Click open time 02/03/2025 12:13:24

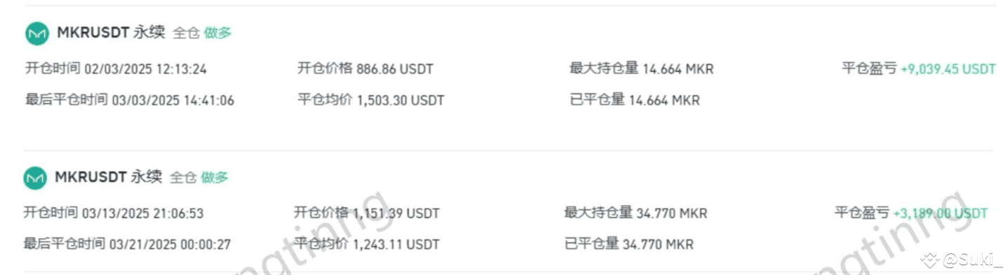pyautogui.click(x=145, y=69)
